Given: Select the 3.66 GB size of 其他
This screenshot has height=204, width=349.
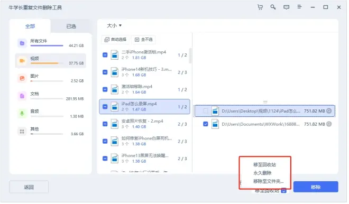Looking at the screenshot, I should 77,134.
